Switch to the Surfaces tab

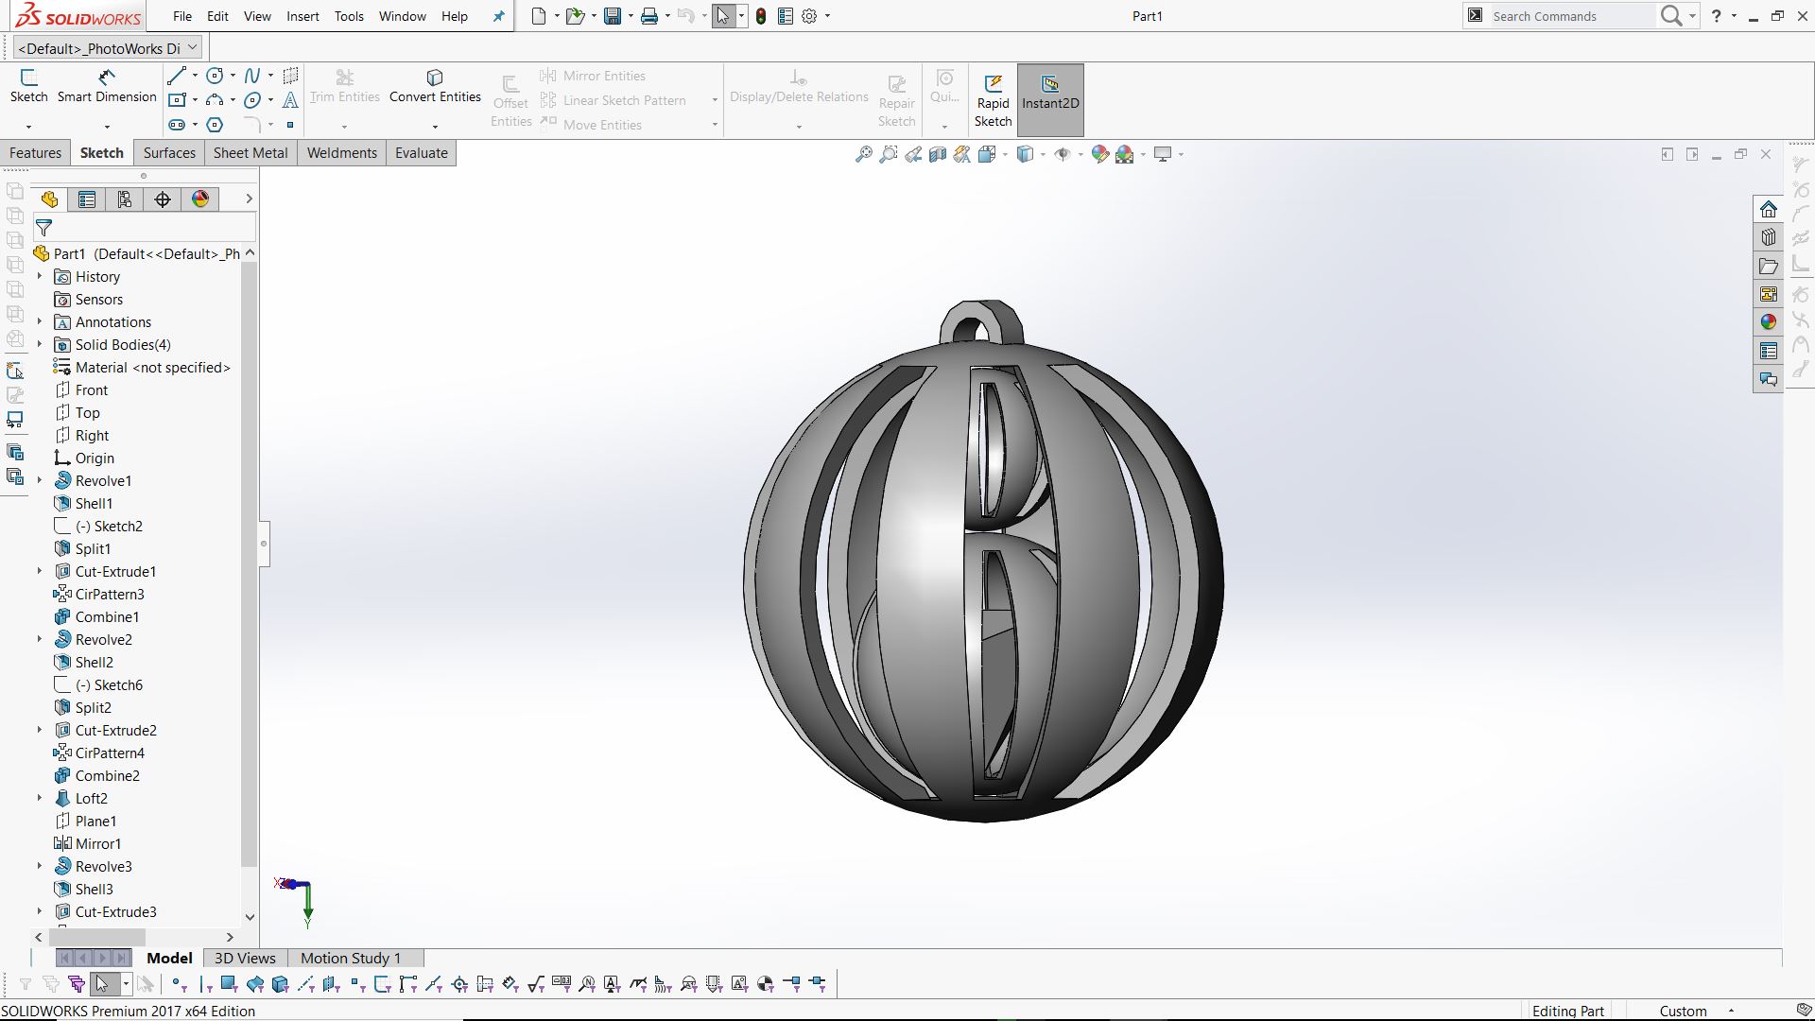(169, 153)
